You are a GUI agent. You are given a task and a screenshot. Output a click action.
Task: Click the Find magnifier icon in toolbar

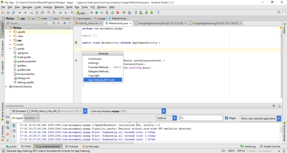pos(49,12)
